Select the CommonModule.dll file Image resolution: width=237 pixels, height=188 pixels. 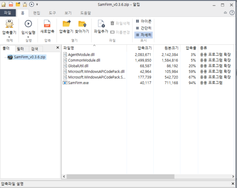[x=84, y=60]
